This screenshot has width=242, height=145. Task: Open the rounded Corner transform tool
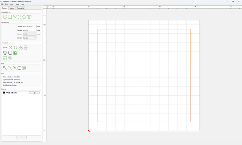point(10,53)
